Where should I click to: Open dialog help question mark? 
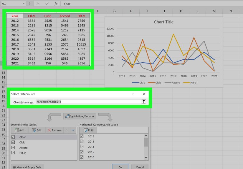pyautogui.click(x=133, y=94)
